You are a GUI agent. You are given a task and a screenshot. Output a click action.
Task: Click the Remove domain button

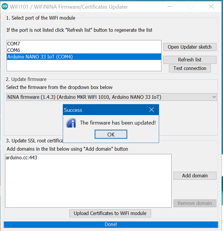click(195, 203)
